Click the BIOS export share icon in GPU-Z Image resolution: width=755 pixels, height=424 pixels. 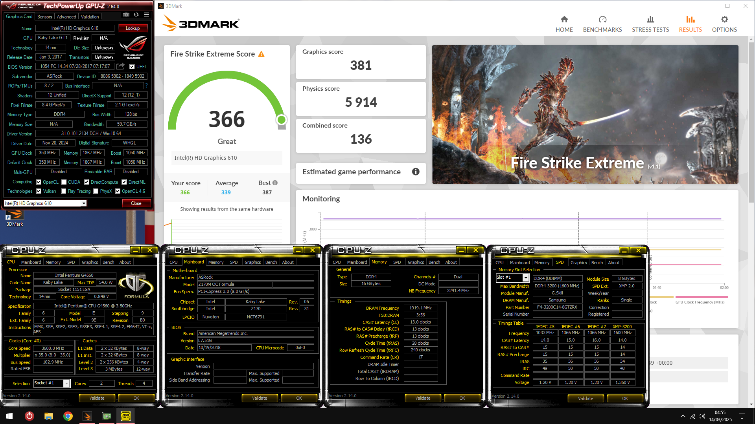[x=121, y=66]
